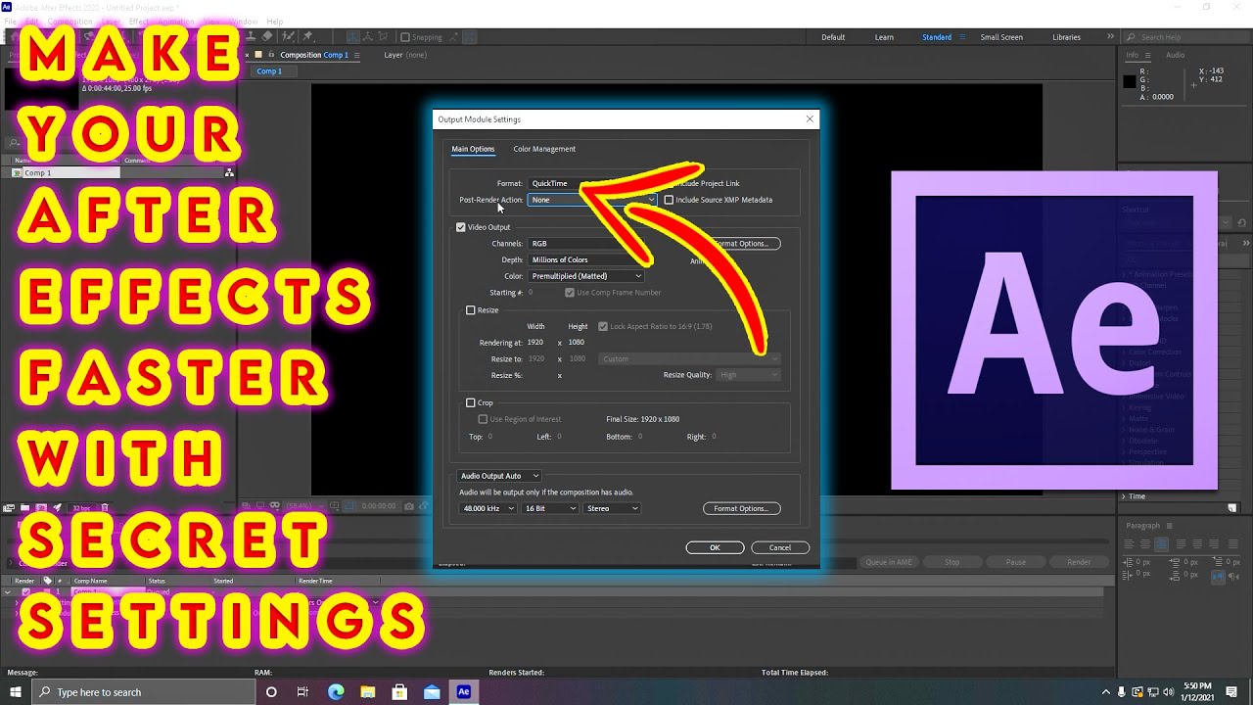Select the Puppet Pin tool
The width and height of the screenshot is (1253, 705).
tap(307, 36)
